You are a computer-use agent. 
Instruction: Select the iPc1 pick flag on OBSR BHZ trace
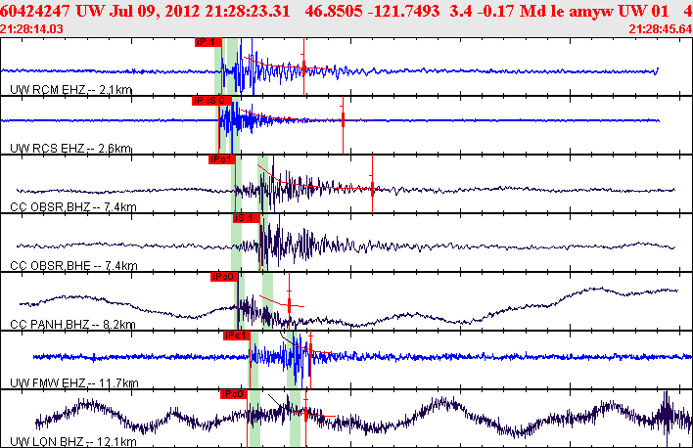[x=222, y=159]
